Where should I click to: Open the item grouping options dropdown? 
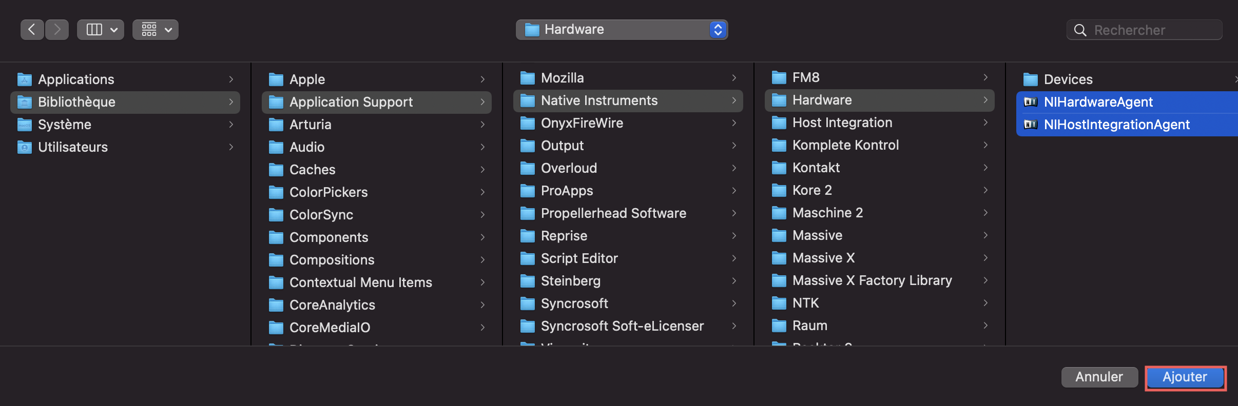156,30
